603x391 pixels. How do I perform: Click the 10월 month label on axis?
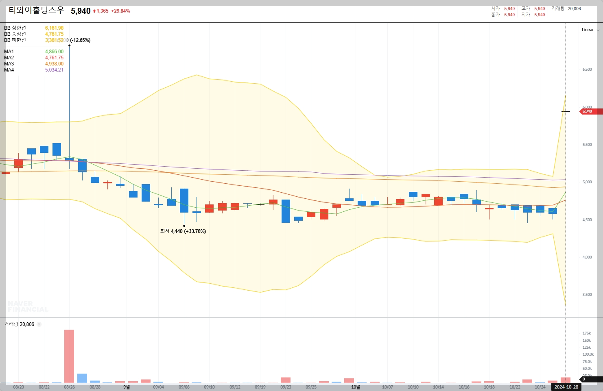click(x=356, y=387)
